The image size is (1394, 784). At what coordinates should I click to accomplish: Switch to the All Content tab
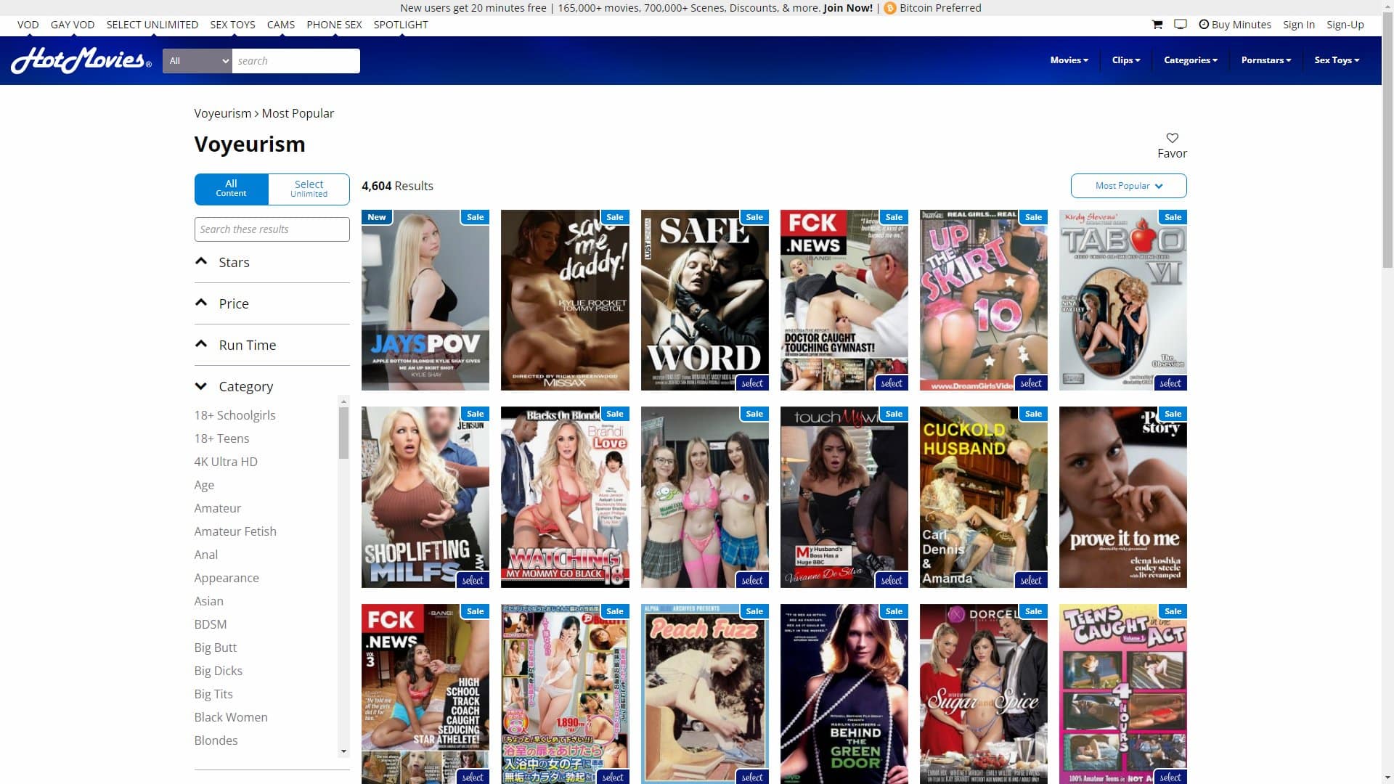[231, 189]
